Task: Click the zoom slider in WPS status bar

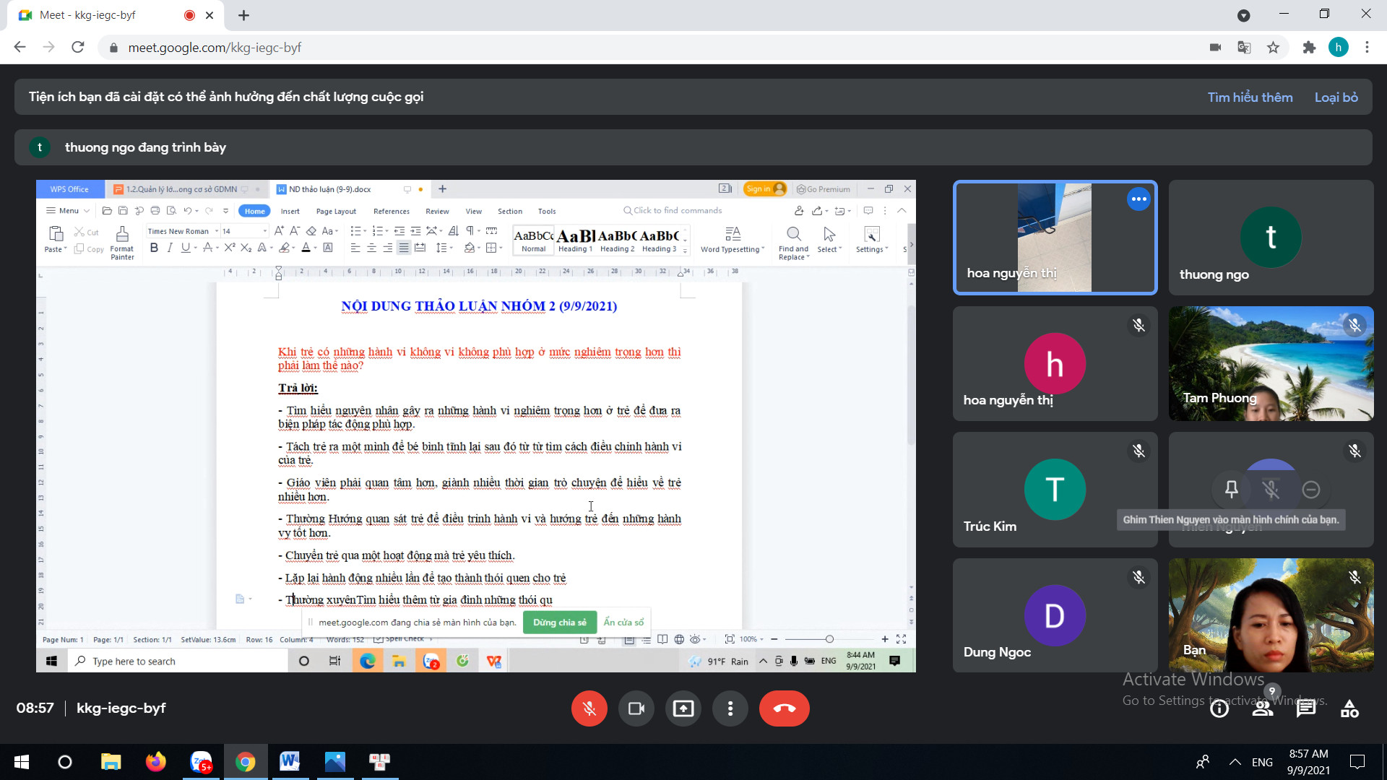Action: coord(829,639)
